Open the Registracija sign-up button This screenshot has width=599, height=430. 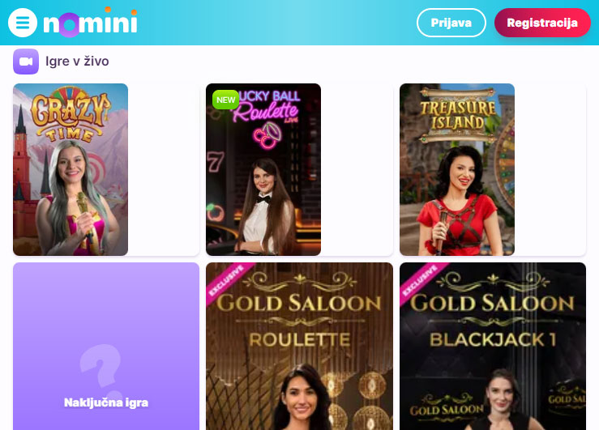coord(542,23)
